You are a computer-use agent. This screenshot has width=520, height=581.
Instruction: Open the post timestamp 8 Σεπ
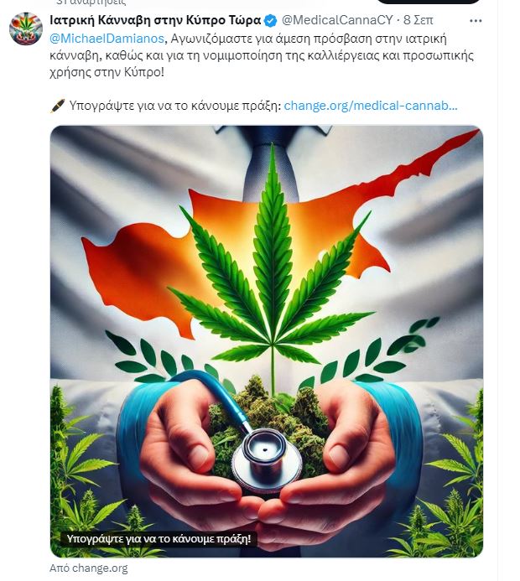pyautogui.click(x=418, y=20)
